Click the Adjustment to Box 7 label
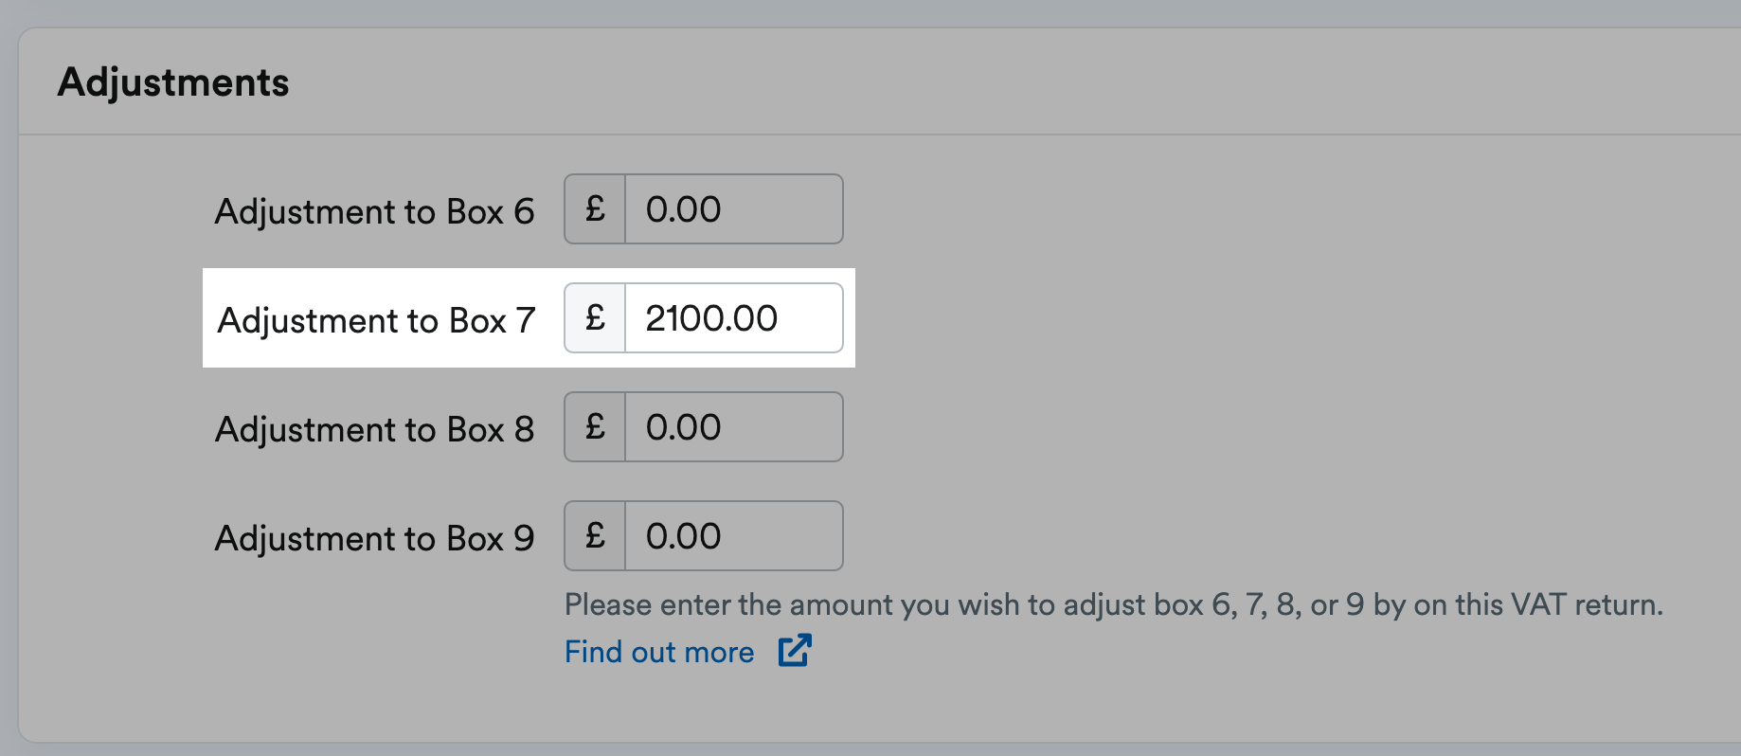 376,320
